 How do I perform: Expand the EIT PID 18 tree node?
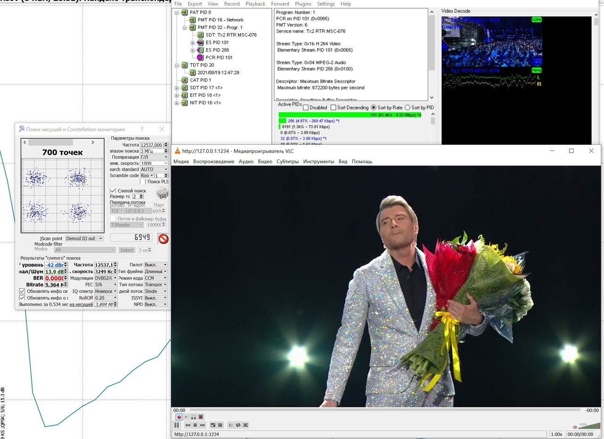177,95
